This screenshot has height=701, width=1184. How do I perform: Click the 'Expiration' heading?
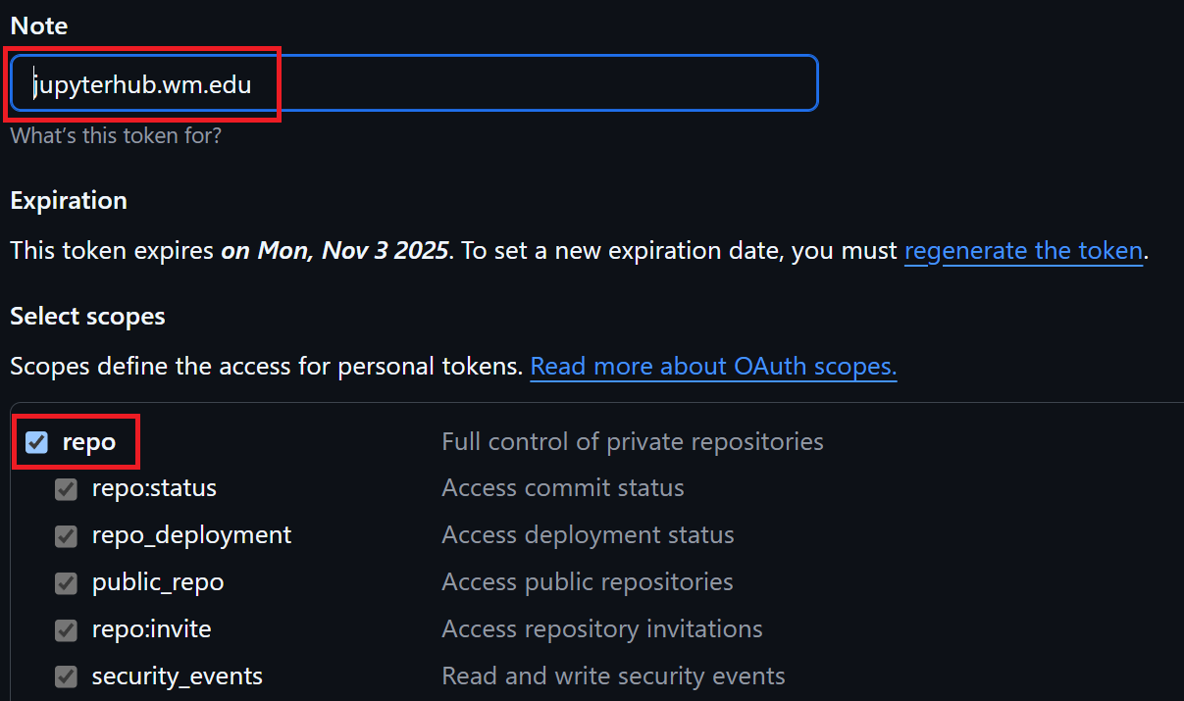point(69,201)
